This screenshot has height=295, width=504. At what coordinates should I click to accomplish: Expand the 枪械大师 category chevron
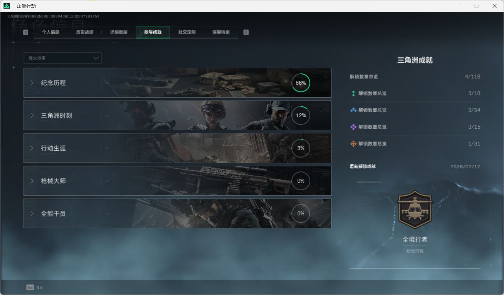32,181
